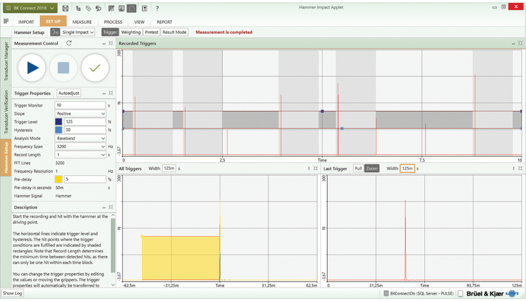526x301 pixels.
Task: Select the search icon in the top toolbar
Action: tap(99, 7)
